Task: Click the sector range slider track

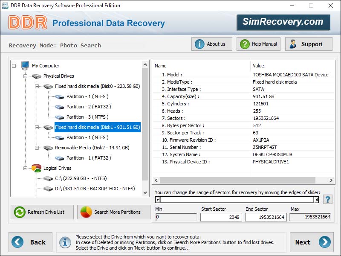Action: click(x=237, y=199)
